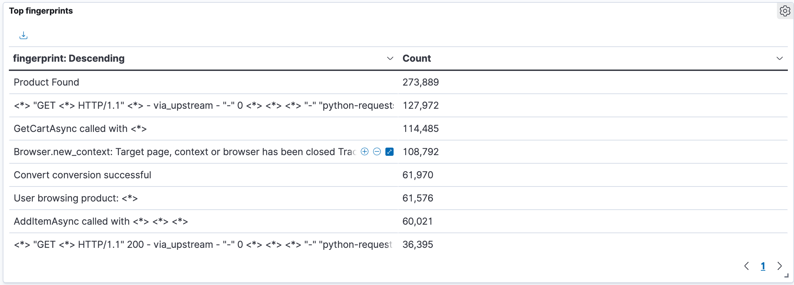Download table data with the export icon
The width and height of the screenshot is (794, 285).
(23, 35)
